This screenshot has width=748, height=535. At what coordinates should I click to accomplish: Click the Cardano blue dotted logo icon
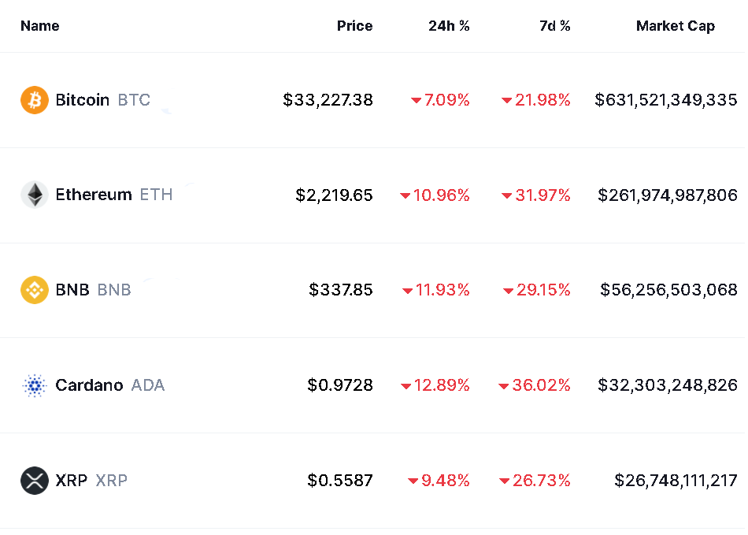[35, 385]
